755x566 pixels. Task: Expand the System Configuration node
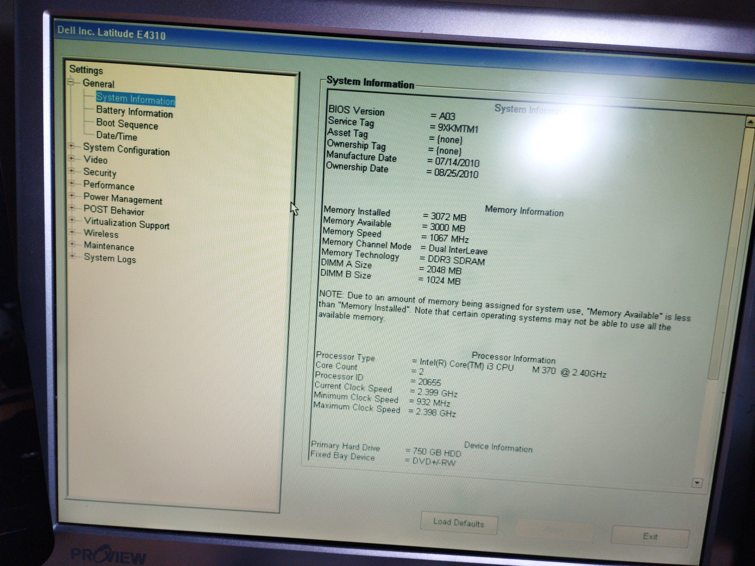point(72,146)
